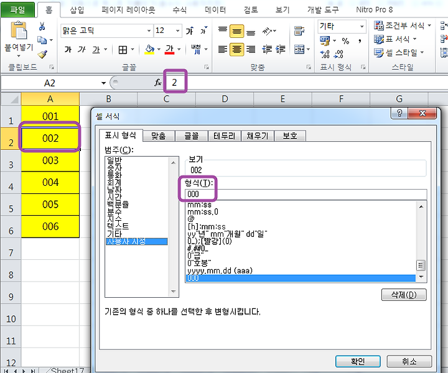Toggle underline 간 formatting
Screen dimensions: 448x373
(x=96, y=50)
